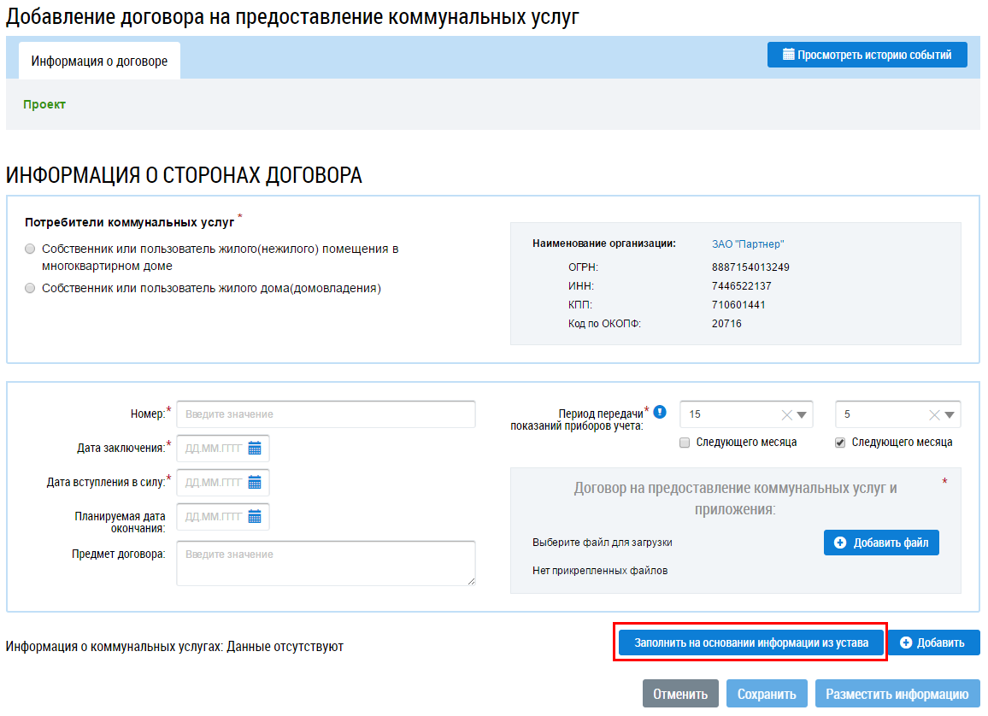Open calendar for Дата заключения field
Image resolution: width=988 pixels, height=716 pixels.
tap(254, 448)
